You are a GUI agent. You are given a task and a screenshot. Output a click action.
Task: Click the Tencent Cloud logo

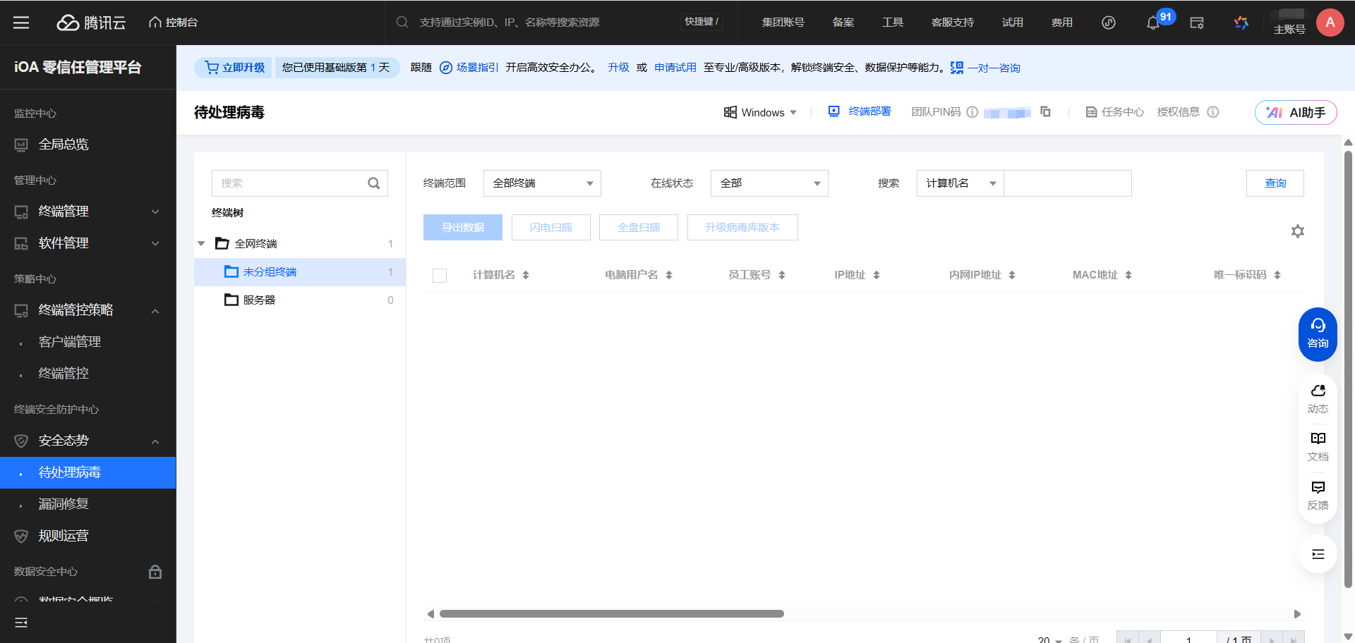tap(91, 23)
